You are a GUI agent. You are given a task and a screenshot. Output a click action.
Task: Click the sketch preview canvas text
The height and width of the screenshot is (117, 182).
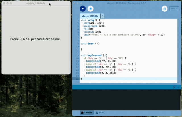pyautogui.click(x=35, y=39)
